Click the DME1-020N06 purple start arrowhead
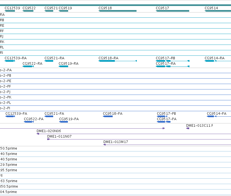231x196 pixels. tap(38, 134)
